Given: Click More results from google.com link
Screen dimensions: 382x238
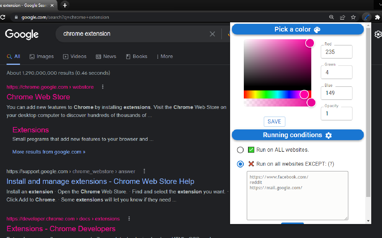Looking at the screenshot, I should pos(49,152).
